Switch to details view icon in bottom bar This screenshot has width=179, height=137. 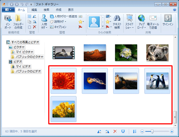point(135,132)
